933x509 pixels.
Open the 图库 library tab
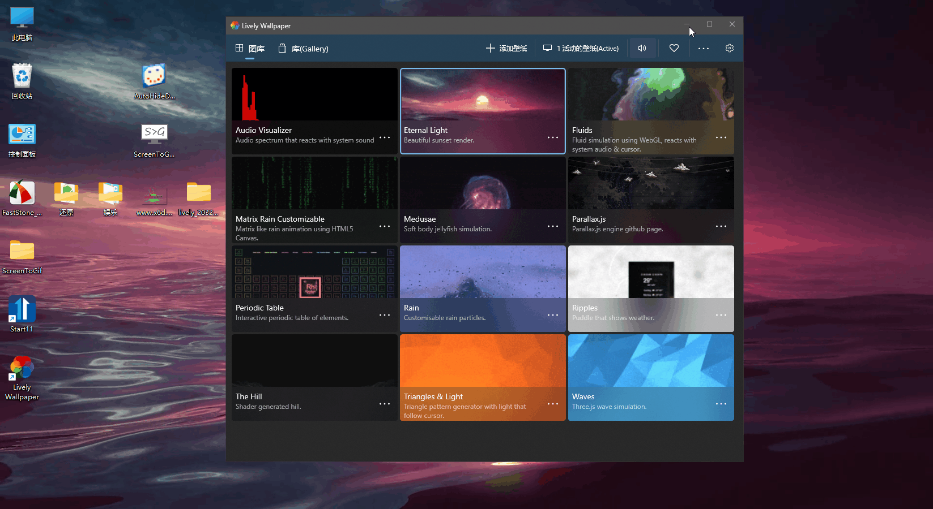point(250,49)
